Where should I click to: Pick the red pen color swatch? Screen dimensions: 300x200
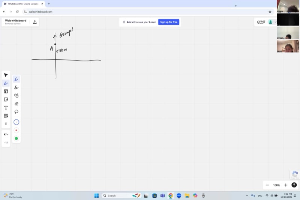(16, 130)
